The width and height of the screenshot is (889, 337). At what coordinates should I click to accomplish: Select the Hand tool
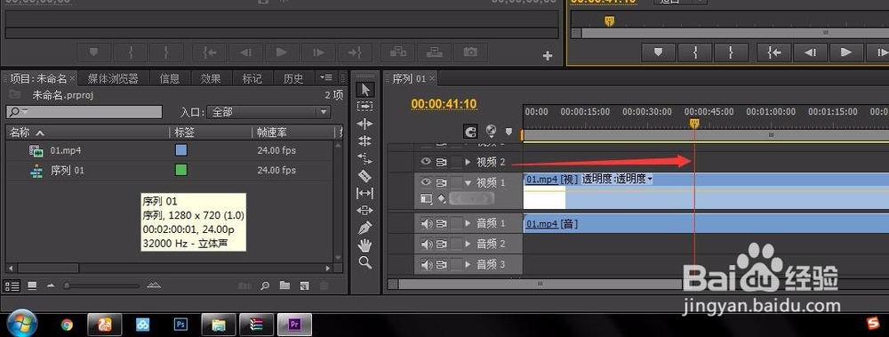pos(365,245)
